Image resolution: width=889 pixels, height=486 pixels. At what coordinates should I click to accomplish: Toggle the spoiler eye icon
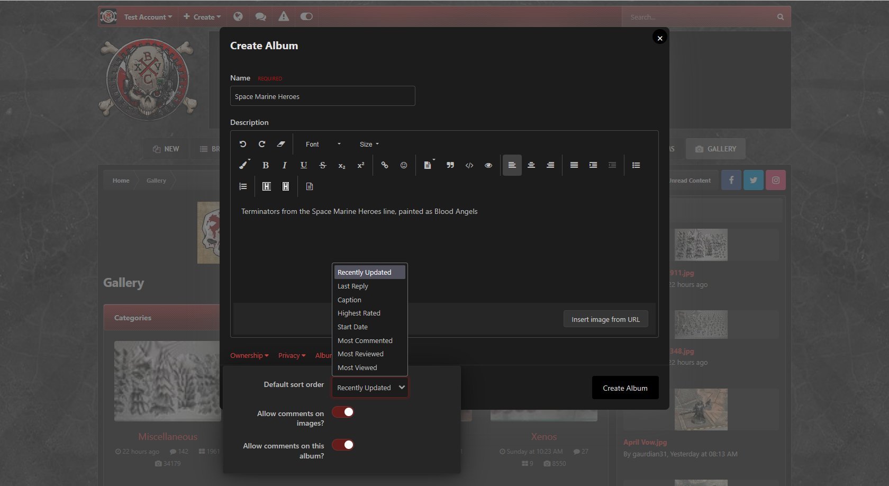(x=488, y=165)
